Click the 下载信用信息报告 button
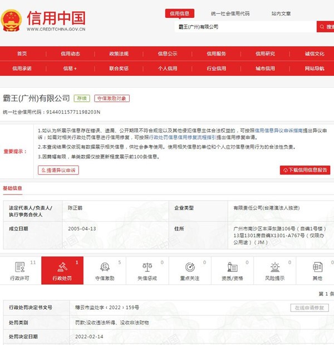 (x=305, y=170)
